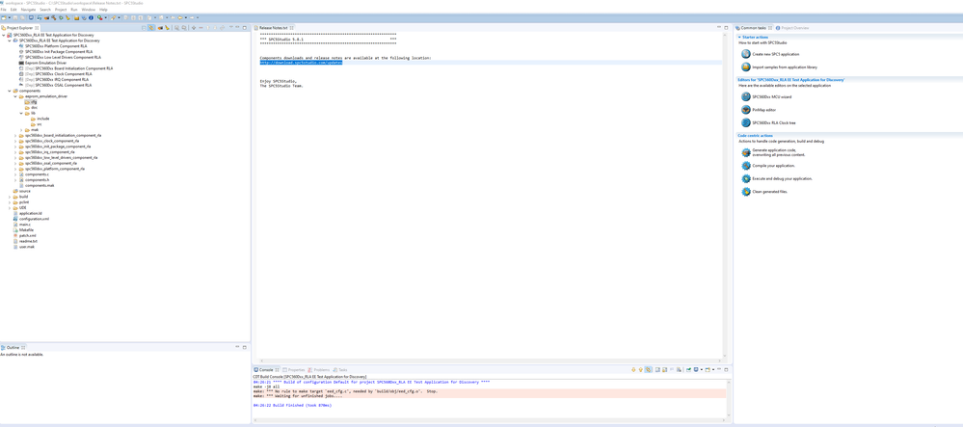Image resolution: width=963 pixels, height=427 pixels.
Task: Switch to the Properties tab
Action: pos(294,370)
